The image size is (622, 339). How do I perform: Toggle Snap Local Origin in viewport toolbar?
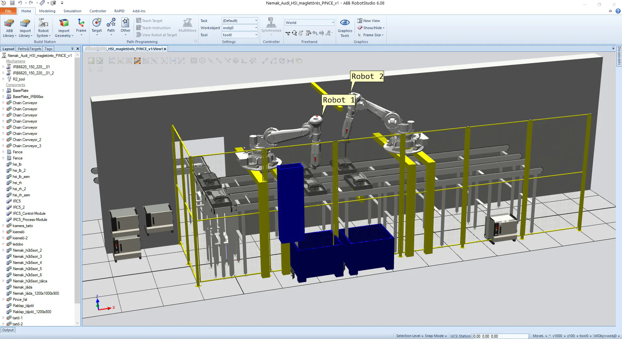coord(244,61)
